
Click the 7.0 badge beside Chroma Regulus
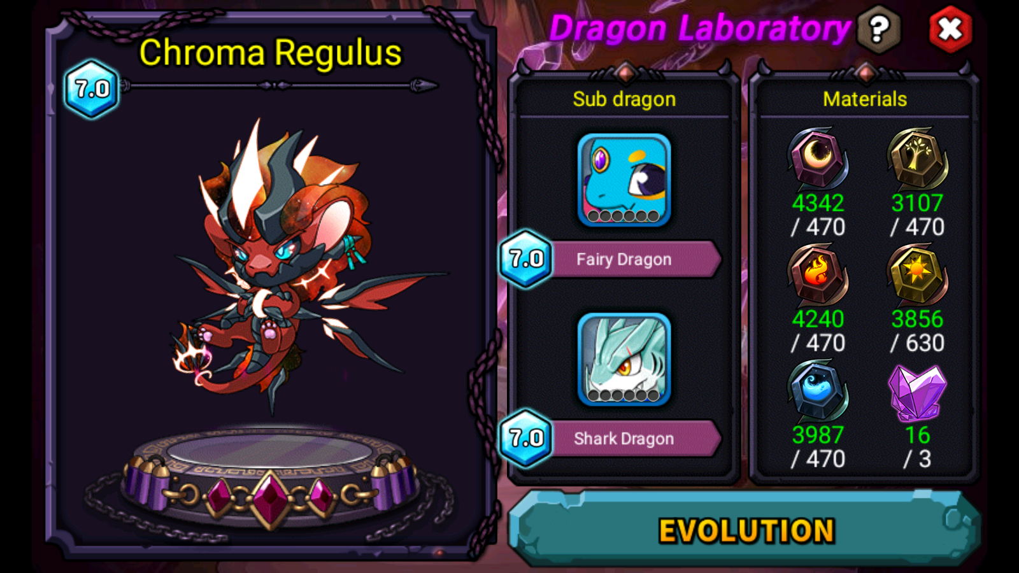coord(92,89)
